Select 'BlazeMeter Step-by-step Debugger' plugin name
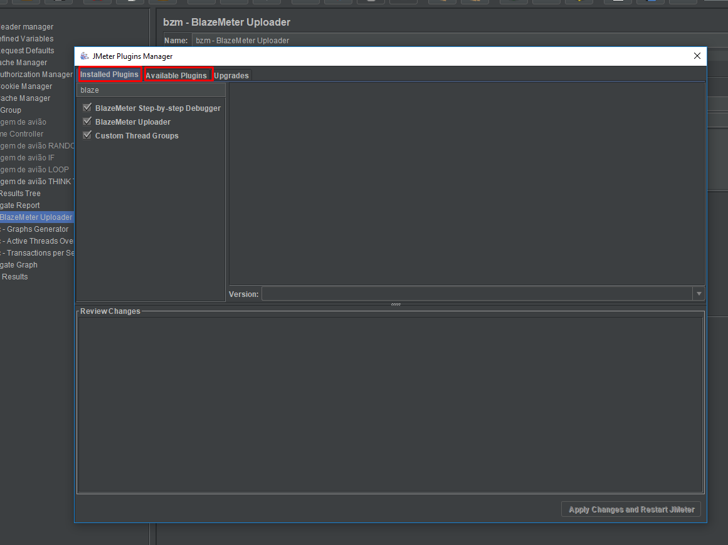Viewport: 728px width, 545px height. (158, 108)
